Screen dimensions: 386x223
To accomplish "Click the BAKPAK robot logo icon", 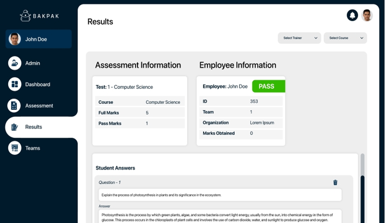I will coord(26,15).
